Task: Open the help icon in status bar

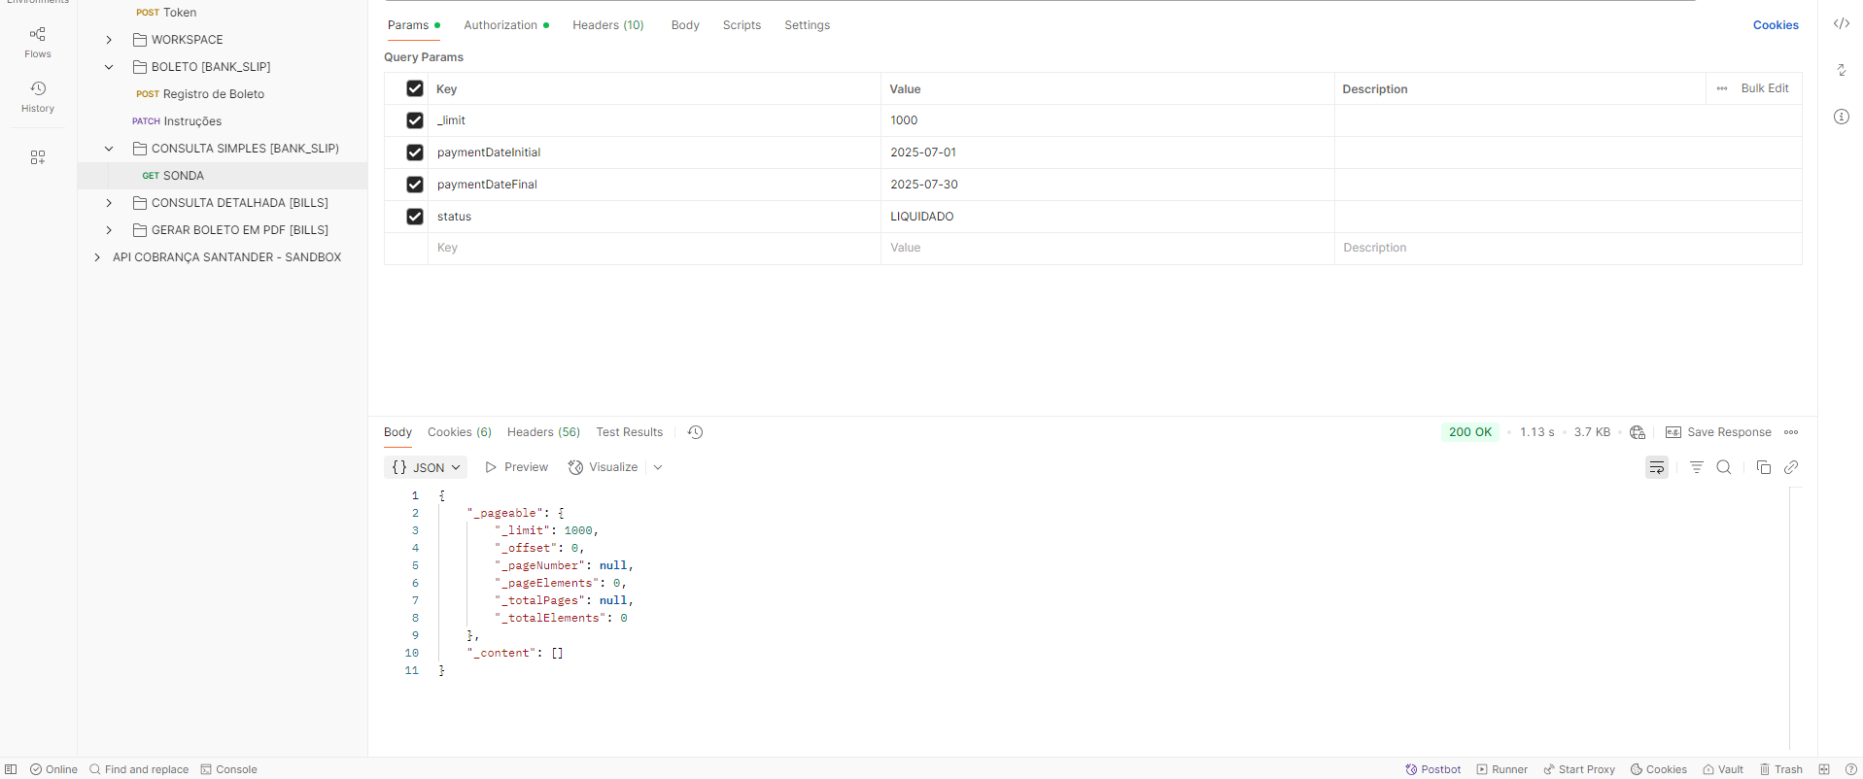Action: coord(1851,769)
